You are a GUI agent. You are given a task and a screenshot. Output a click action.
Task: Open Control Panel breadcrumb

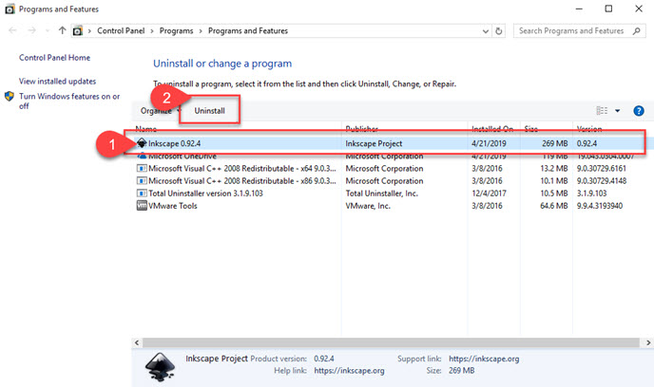pyautogui.click(x=121, y=30)
